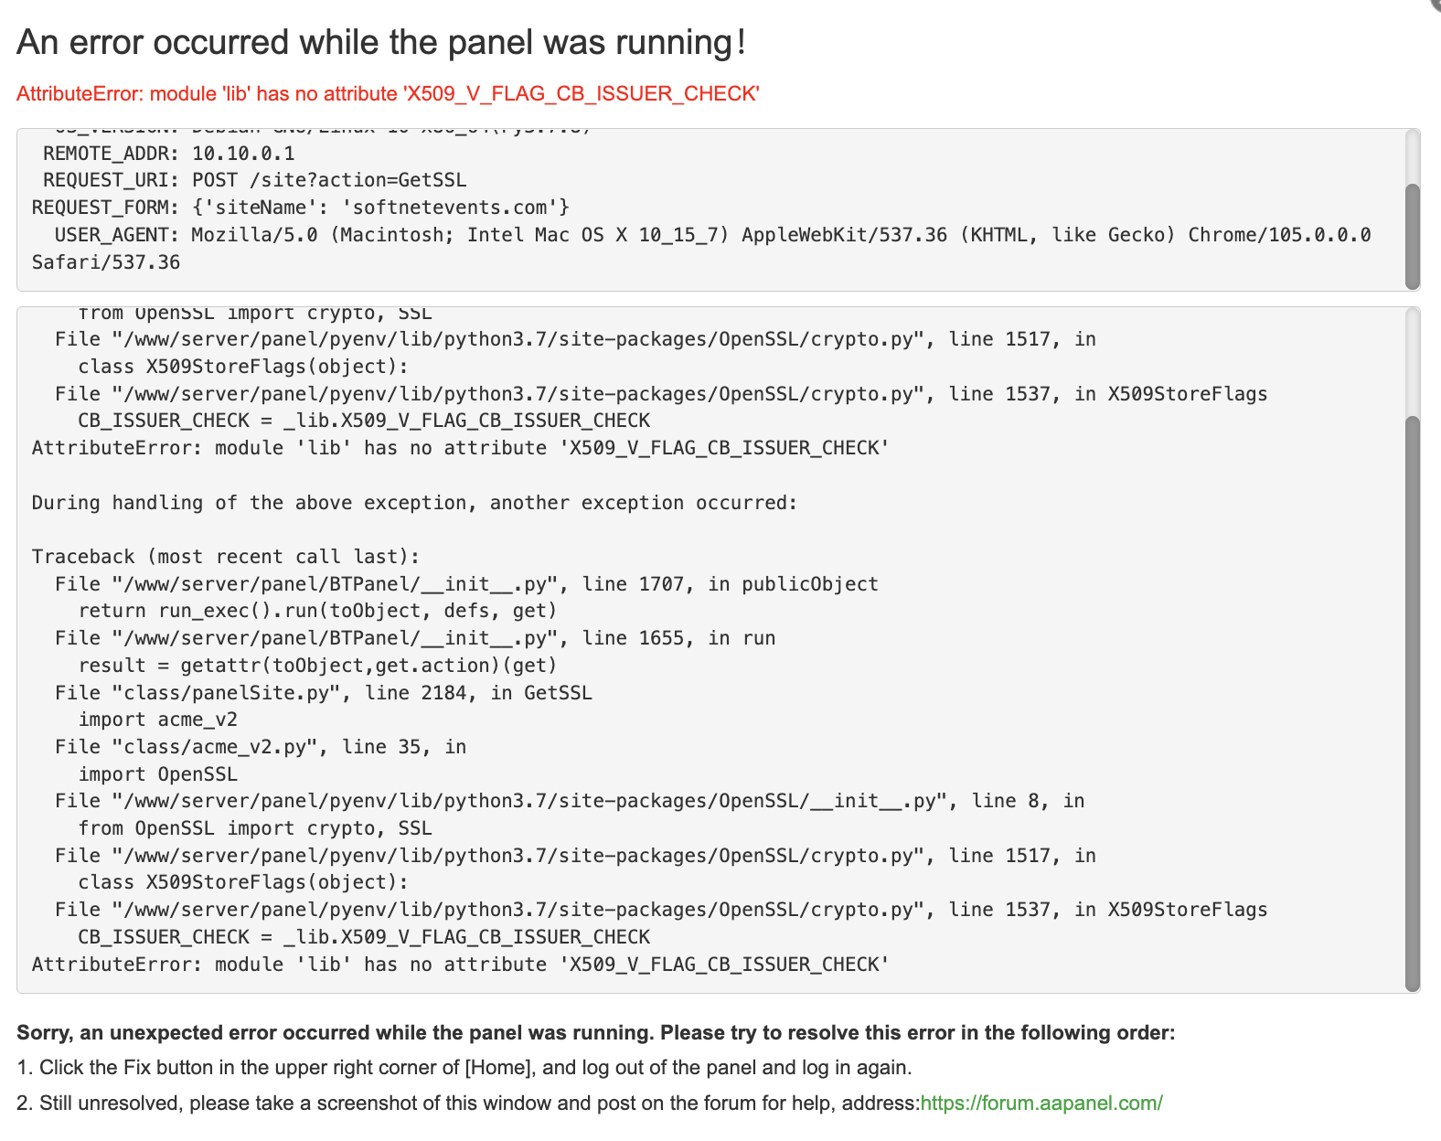Click step 1 about the Fix button
This screenshot has height=1141, width=1441.
click(464, 1067)
